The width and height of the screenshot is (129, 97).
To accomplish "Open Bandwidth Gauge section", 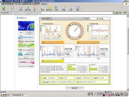I will click(x=53, y=61).
